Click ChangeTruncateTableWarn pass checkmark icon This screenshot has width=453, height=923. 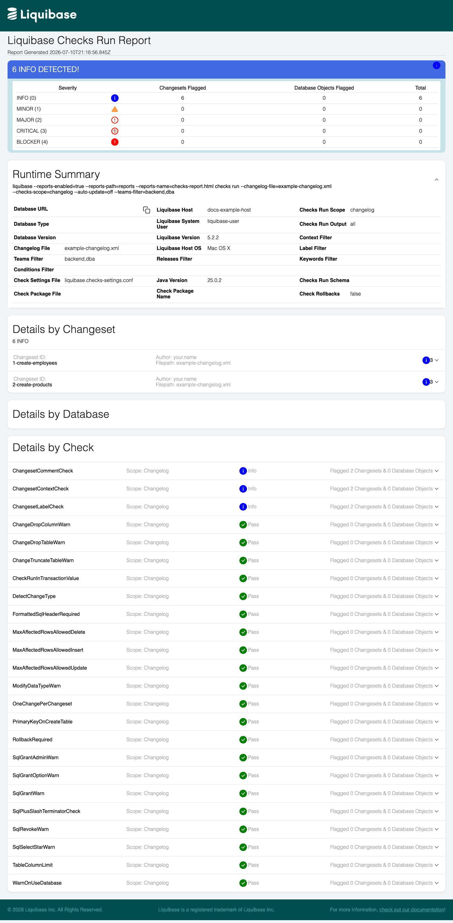click(x=243, y=561)
